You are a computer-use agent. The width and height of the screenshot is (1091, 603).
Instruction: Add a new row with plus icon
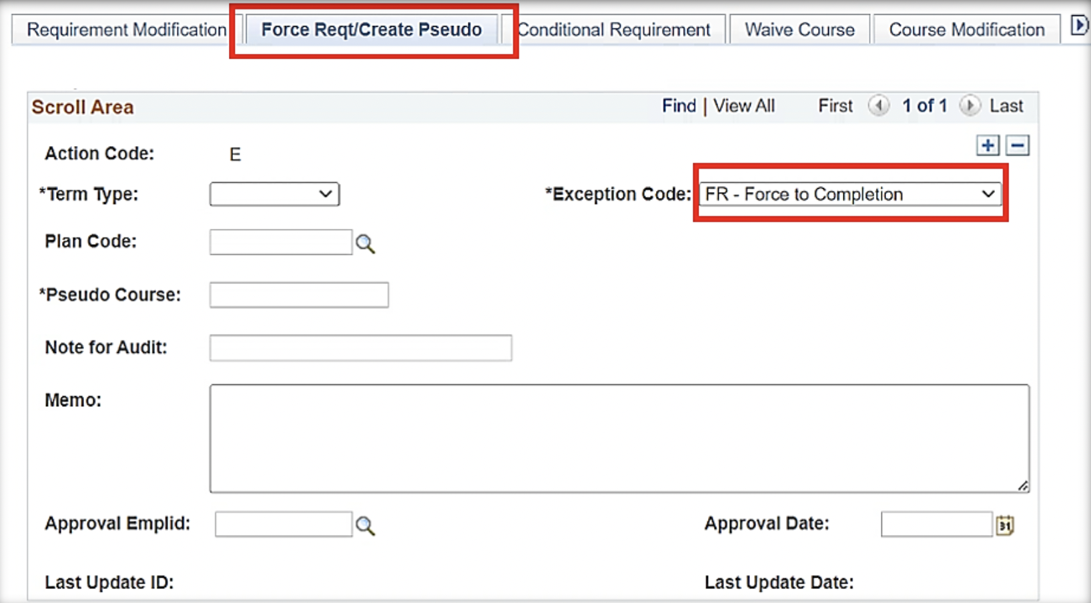[x=988, y=145]
